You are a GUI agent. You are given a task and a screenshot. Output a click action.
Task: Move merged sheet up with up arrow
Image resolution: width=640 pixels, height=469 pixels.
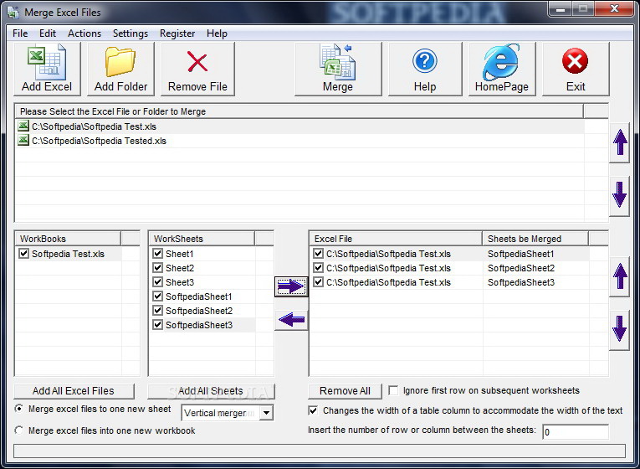620,276
